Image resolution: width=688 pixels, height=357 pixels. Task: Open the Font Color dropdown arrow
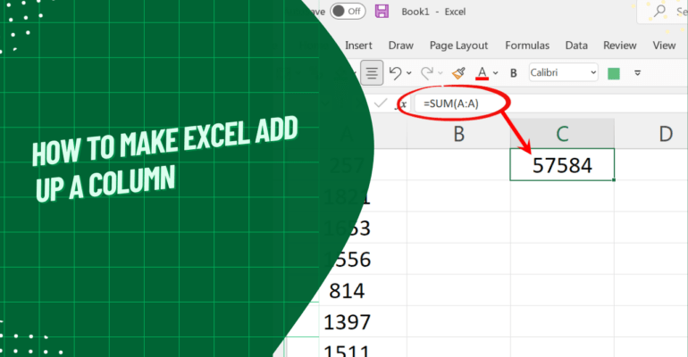click(x=496, y=73)
